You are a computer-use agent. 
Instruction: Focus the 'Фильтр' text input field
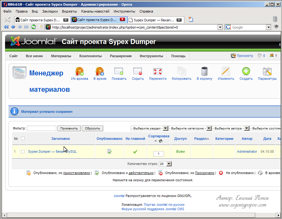coord(42,128)
